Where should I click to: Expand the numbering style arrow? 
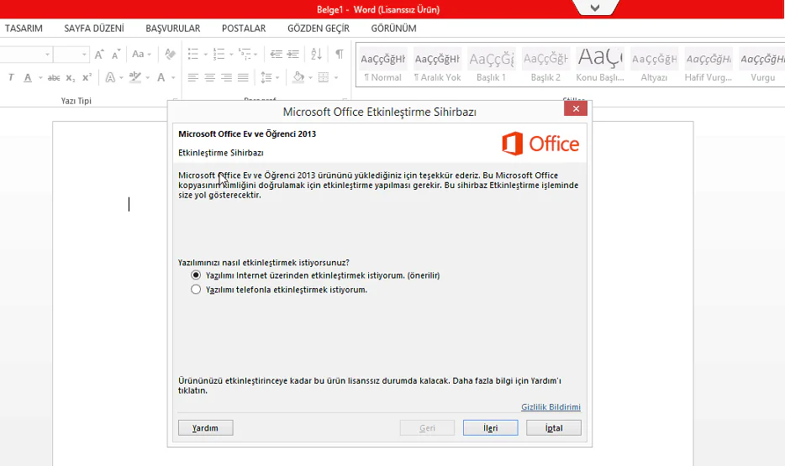coord(231,55)
